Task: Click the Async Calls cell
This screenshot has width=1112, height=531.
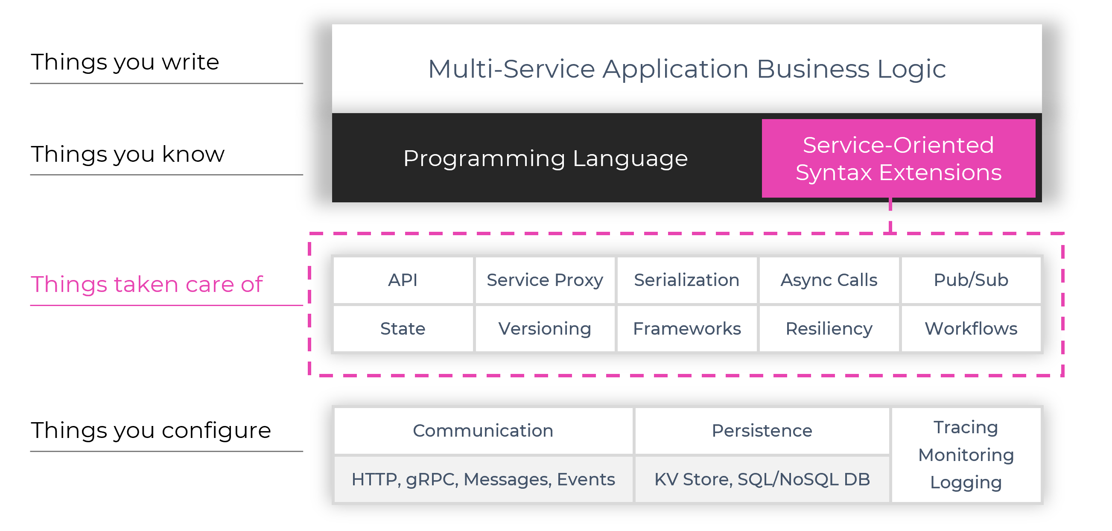Action: (x=829, y=280)
